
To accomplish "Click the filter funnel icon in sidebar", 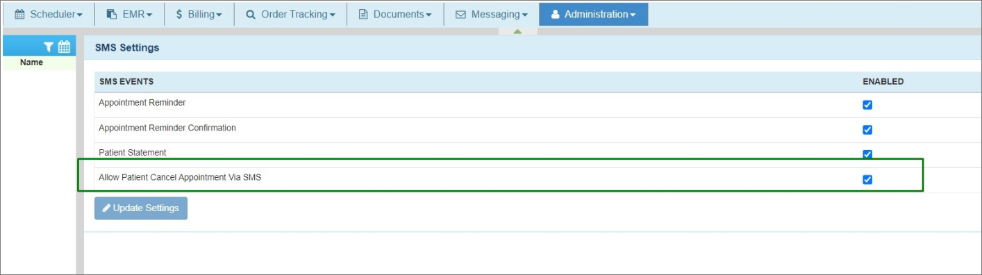I will coord(48,47).
